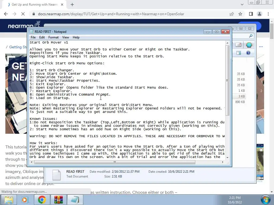The image size is (274, 205).
Task: Minimize the Notepad window
Action: click(208, 31)
